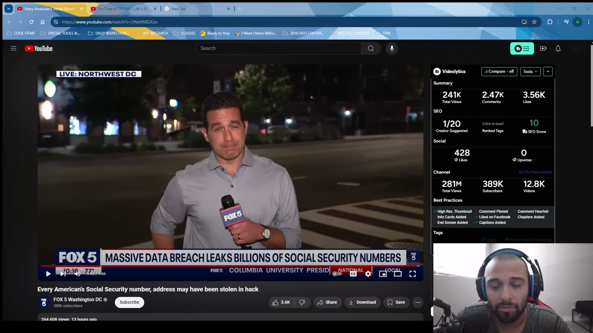Share the video
The image size is (593, 333).
pyautogui.click(x=327, y=302)
